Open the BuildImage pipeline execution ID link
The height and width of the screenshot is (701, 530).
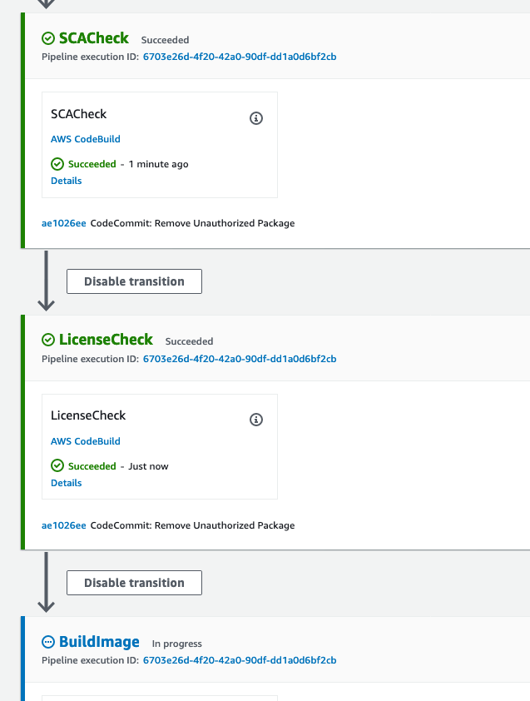(x=240, y=660)
